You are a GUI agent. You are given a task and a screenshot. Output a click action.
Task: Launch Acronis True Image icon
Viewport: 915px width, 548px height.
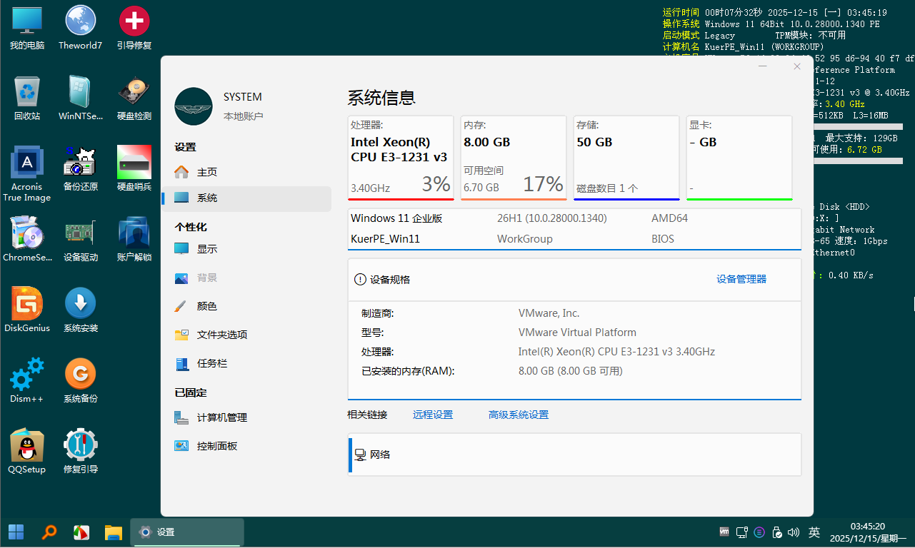pos(27,163)
